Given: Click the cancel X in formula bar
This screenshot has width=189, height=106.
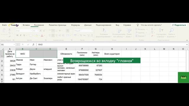Looking at the screenshot, I should click(23, 44).
